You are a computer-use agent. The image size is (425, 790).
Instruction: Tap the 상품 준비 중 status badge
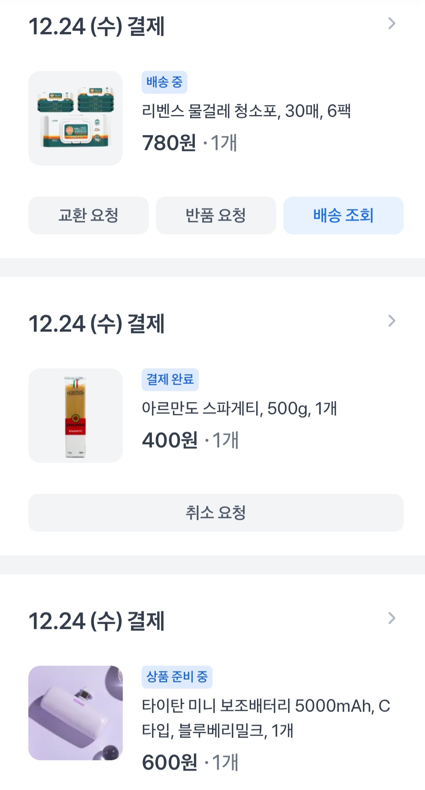[x=177, y=677]
